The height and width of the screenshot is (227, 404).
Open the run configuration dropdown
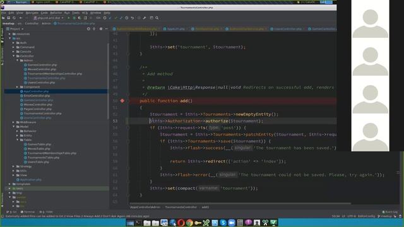pyautogui.click(x=49, y=18)
